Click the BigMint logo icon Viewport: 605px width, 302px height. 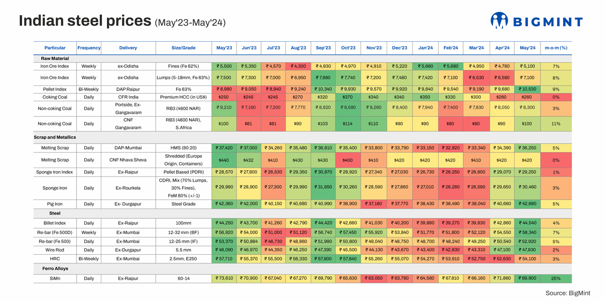pos(499,21)
